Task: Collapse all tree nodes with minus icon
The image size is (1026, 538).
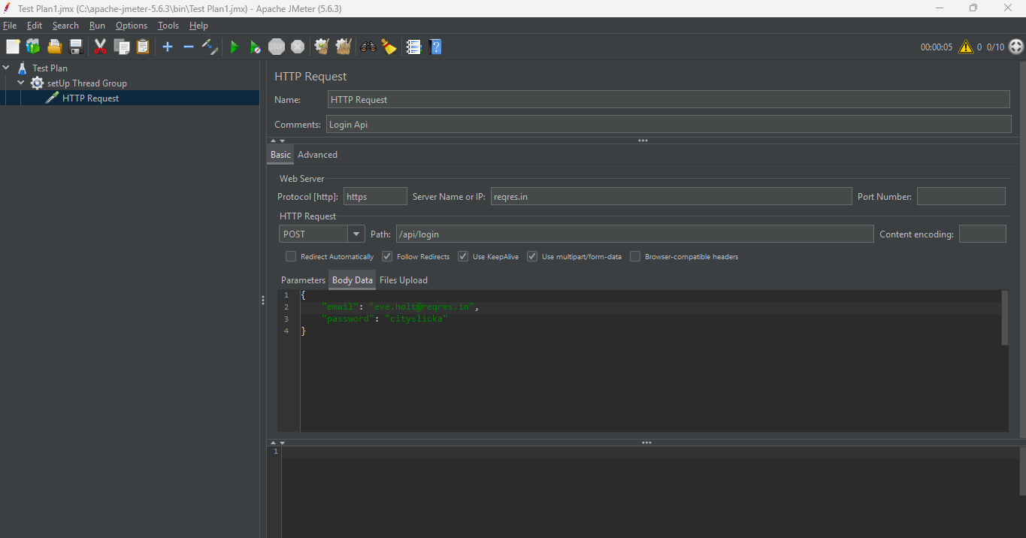Action: 189,47
